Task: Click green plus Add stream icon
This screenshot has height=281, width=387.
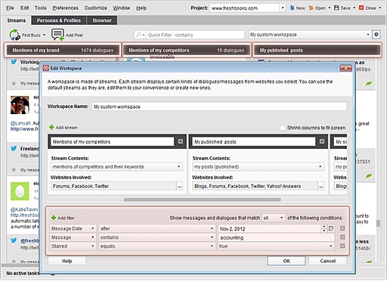Action: click(51, 127)
